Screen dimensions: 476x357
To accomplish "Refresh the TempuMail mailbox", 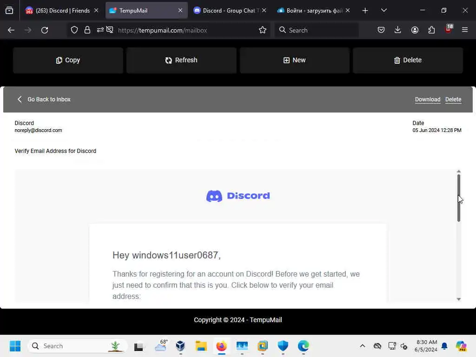I will click(x=181, y=60).
